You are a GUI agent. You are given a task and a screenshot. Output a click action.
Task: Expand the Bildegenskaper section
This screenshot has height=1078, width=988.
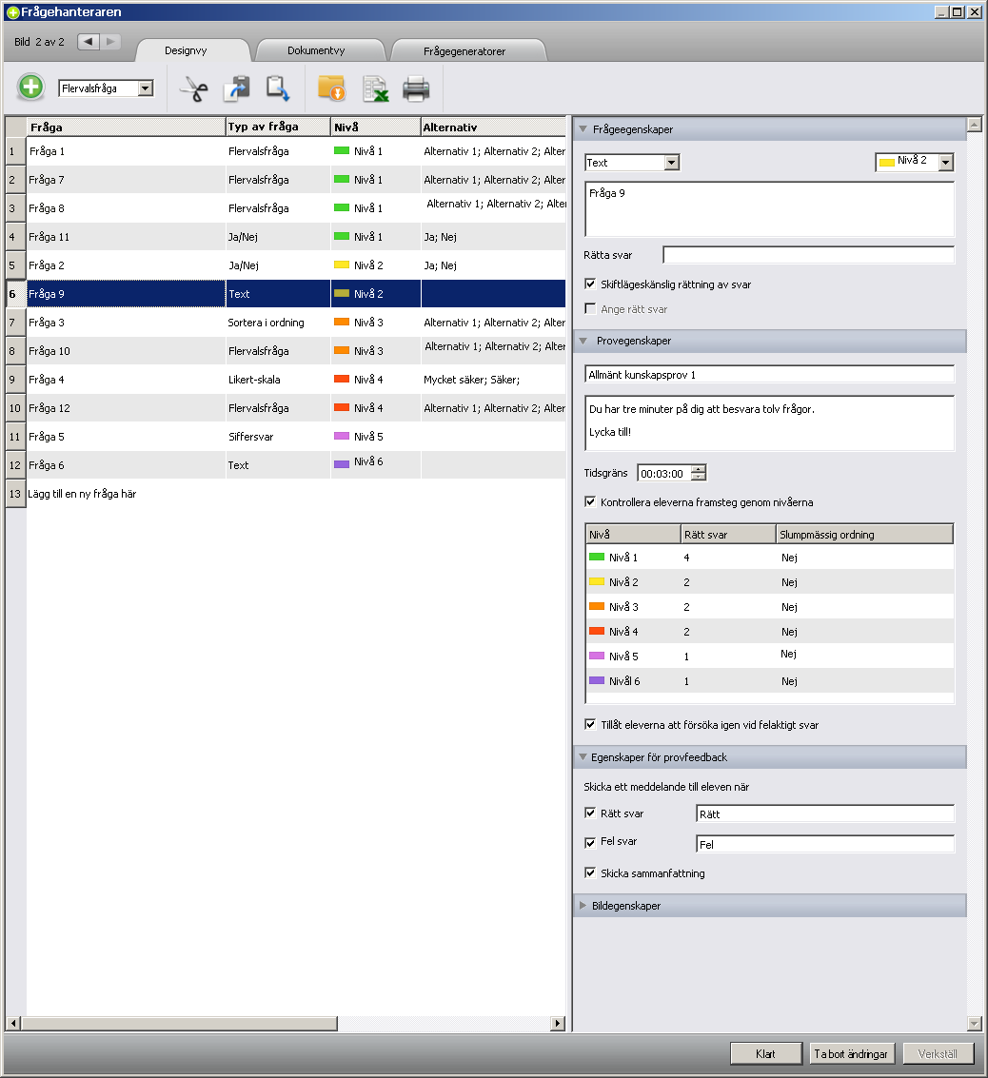tap(583, 906)
